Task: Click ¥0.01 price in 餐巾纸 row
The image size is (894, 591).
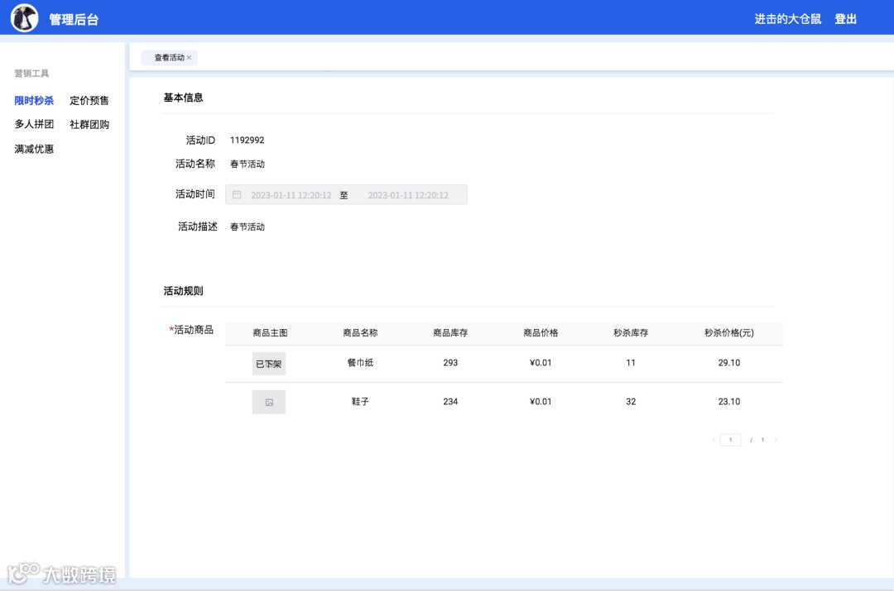Action: click(x=541, y=363)
